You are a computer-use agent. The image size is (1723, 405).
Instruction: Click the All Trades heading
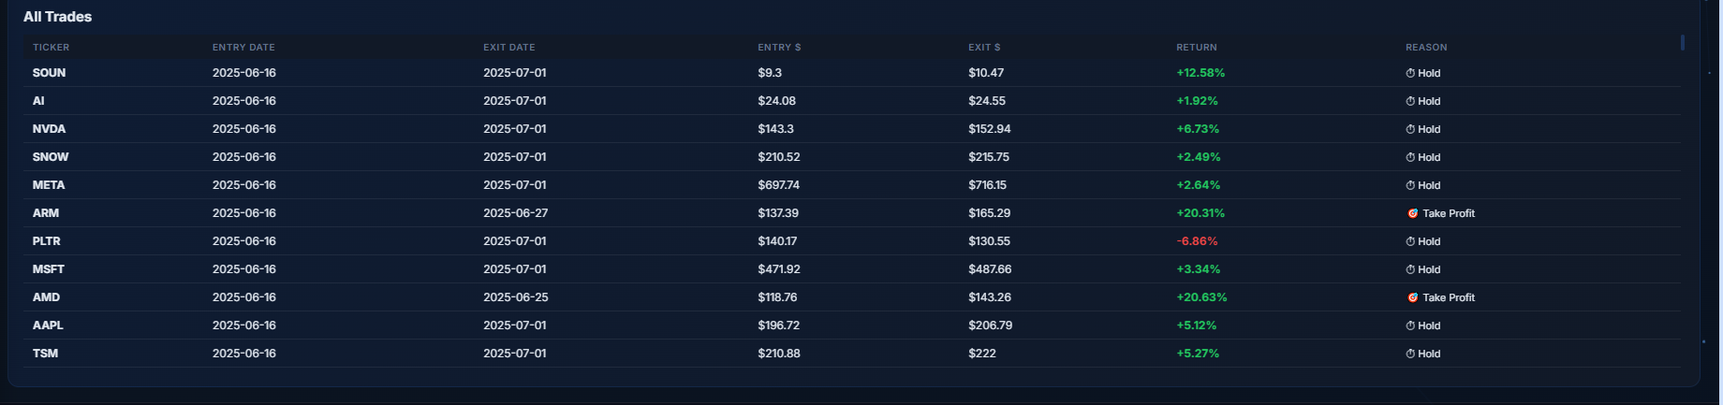(x=58, y=17)
